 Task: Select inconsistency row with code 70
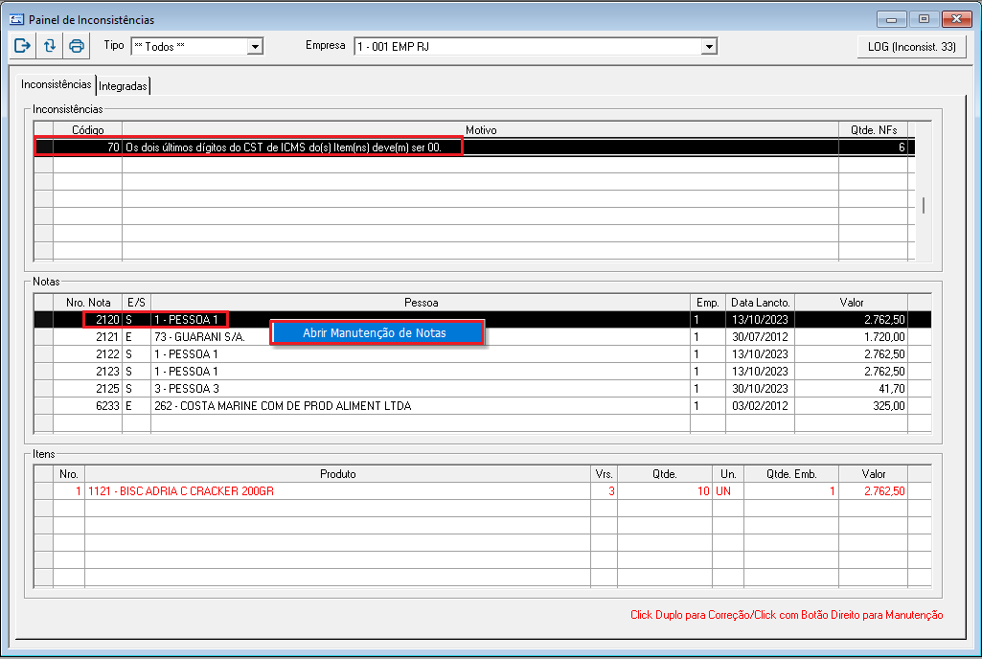(x=474, y=148)
